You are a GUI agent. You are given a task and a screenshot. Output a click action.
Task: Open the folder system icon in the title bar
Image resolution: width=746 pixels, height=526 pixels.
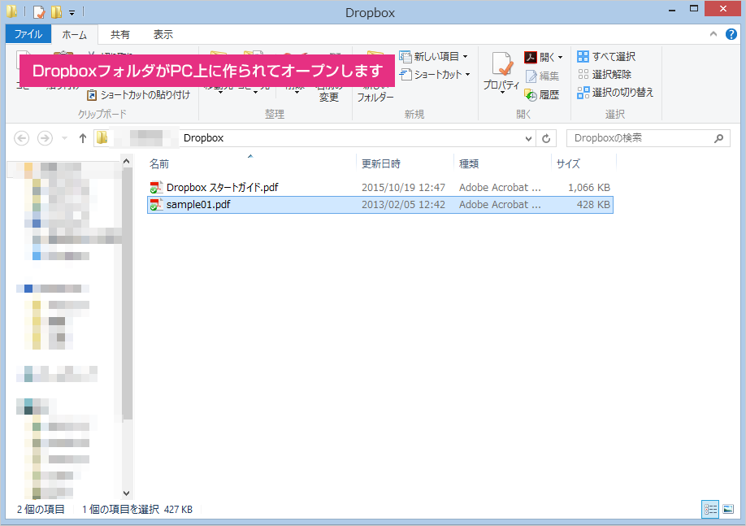click(12, 11)
